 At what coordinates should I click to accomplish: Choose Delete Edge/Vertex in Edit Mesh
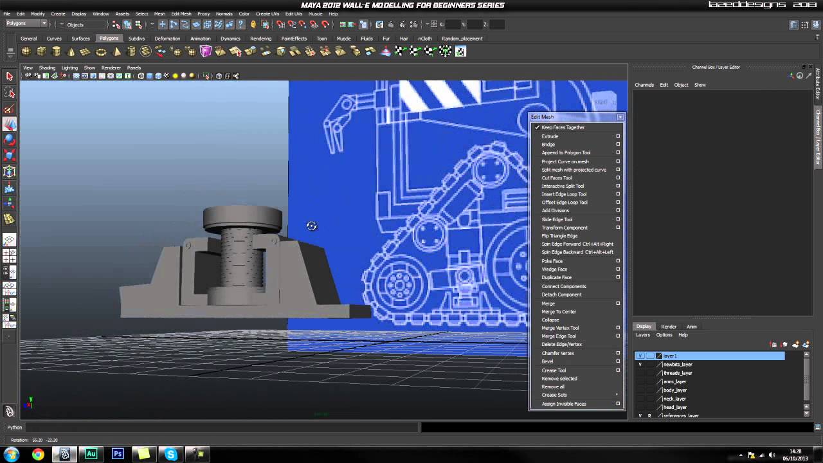point(561,345)
